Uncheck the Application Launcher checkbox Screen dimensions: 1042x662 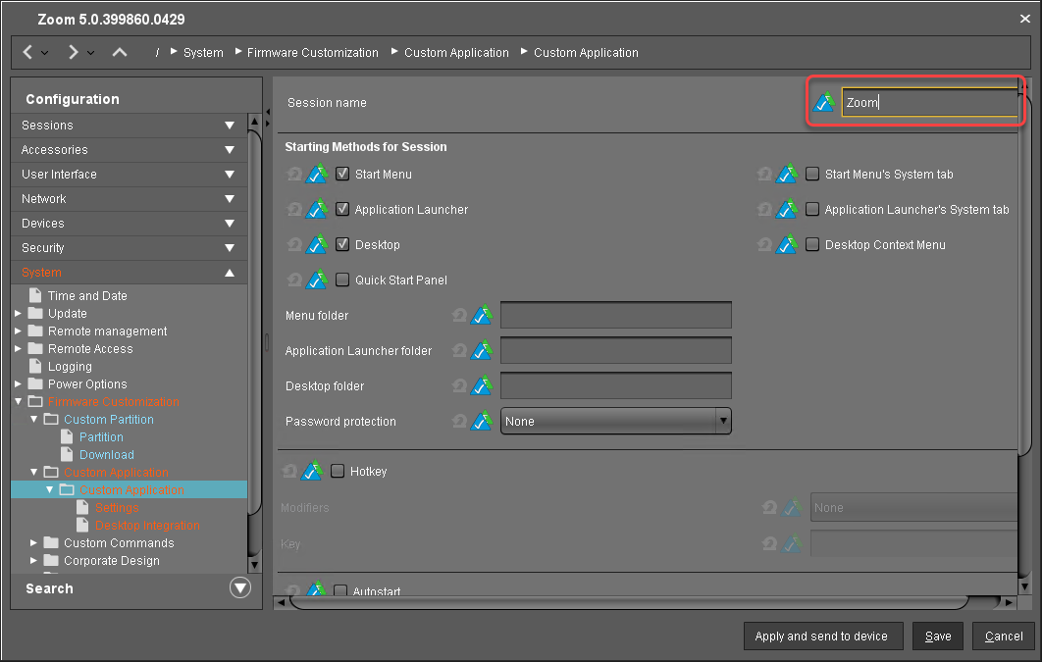pyautogui.click(x=342, y=210)
